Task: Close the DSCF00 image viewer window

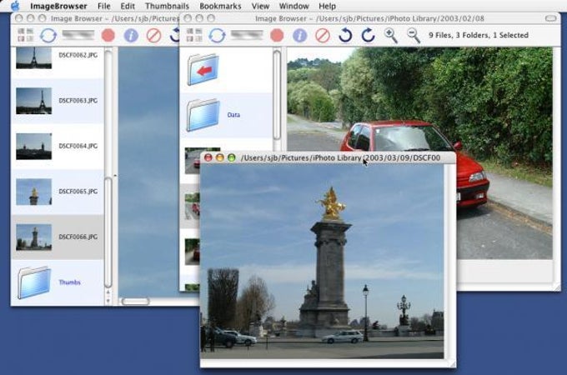Action: click(x=208, y=157)
